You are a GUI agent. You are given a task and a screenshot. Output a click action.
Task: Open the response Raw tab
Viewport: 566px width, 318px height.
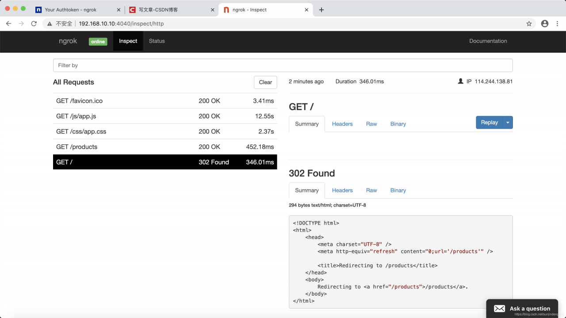tap(371, 190)
